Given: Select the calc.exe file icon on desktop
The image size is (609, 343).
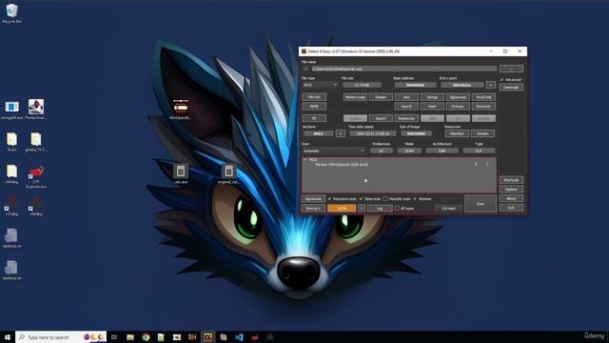Looking at the screenshot, I should pyautogui.click(x=181, y=173).
